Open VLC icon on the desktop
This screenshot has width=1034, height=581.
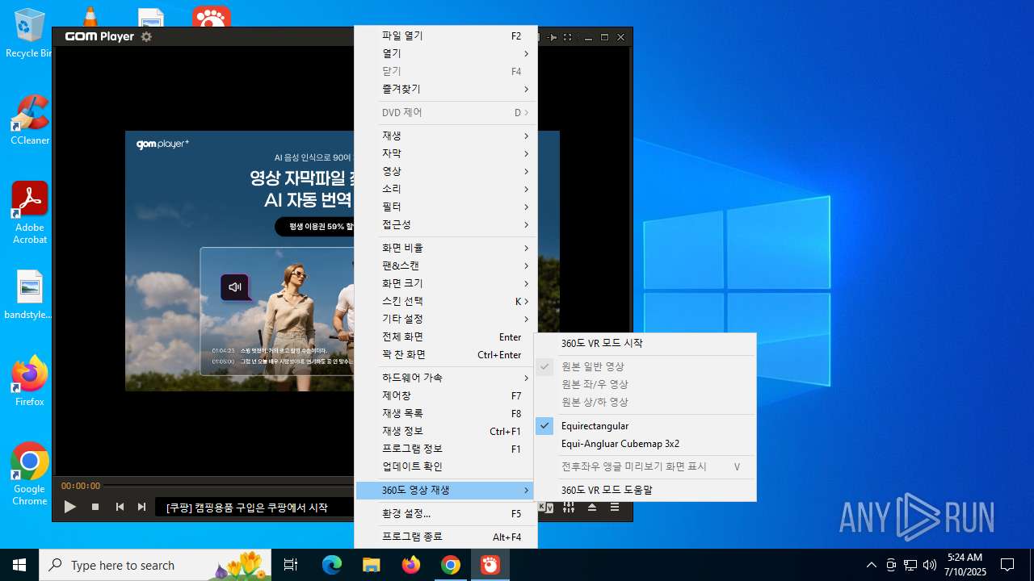[x=90, y=15]
